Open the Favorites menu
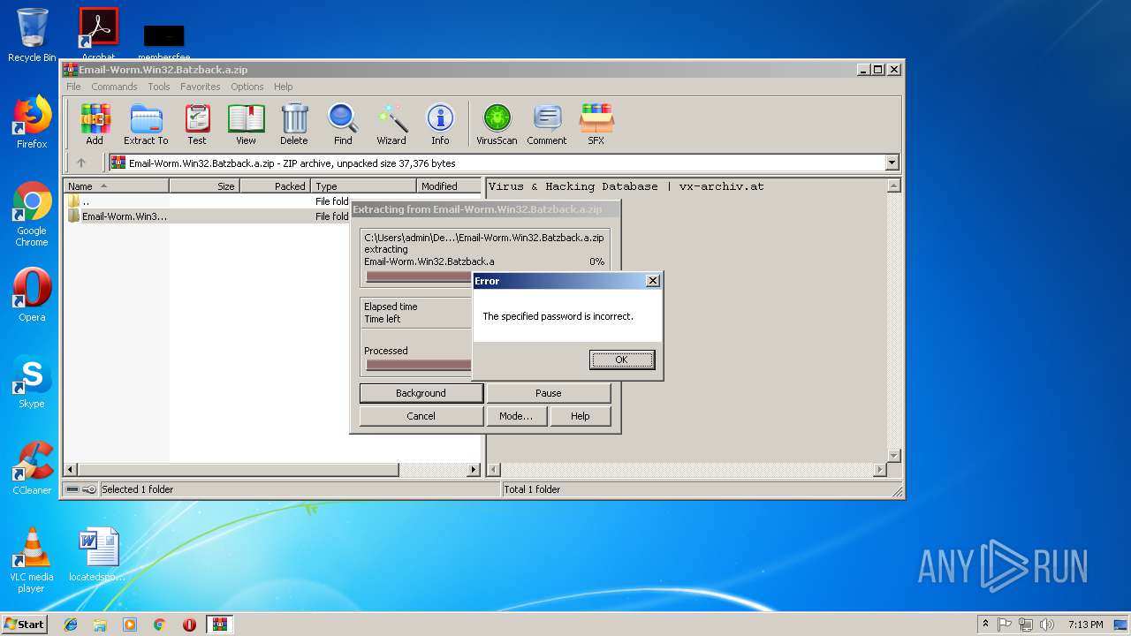Viewport: 1131px width, 636px height. pyautogui.click(x=201, y=87)
